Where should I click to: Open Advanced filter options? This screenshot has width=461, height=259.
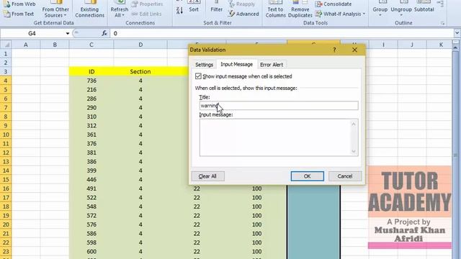243,14
